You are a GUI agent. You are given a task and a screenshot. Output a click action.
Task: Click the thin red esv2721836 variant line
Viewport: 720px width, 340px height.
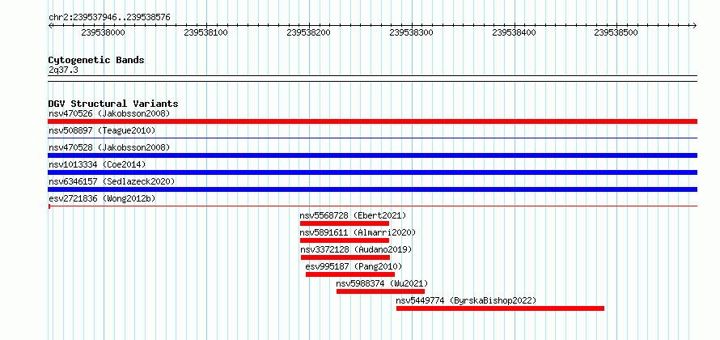tap(372, 206)
